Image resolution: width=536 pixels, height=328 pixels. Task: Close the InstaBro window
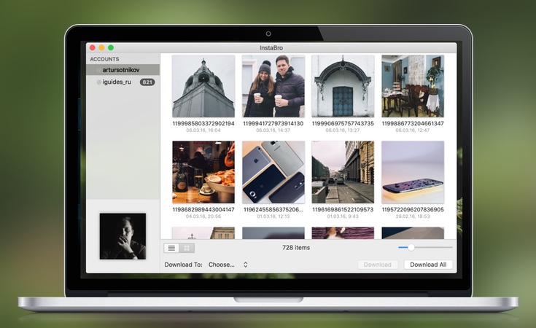[x=93, y=47]
